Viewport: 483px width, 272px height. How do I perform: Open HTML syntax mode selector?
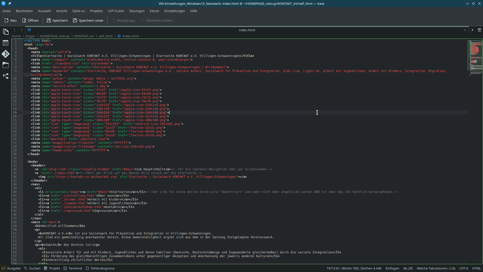click(476, 268)
